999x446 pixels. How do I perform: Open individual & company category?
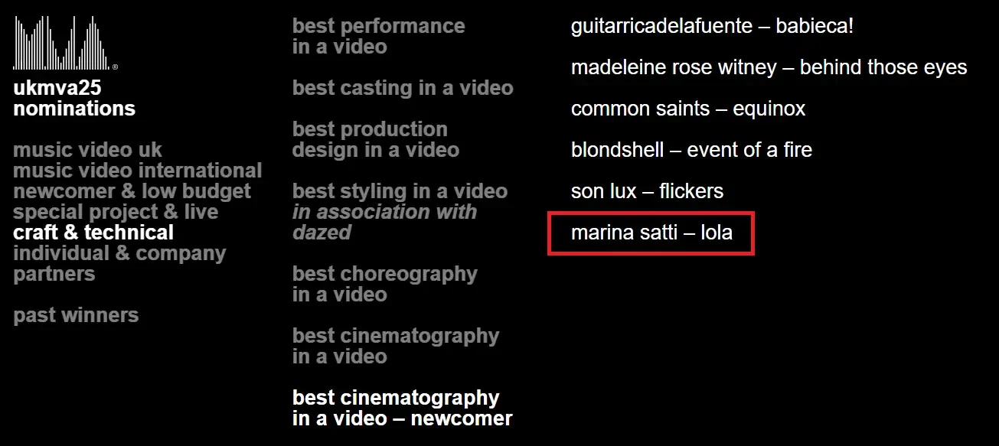click(x=119, y=253)
